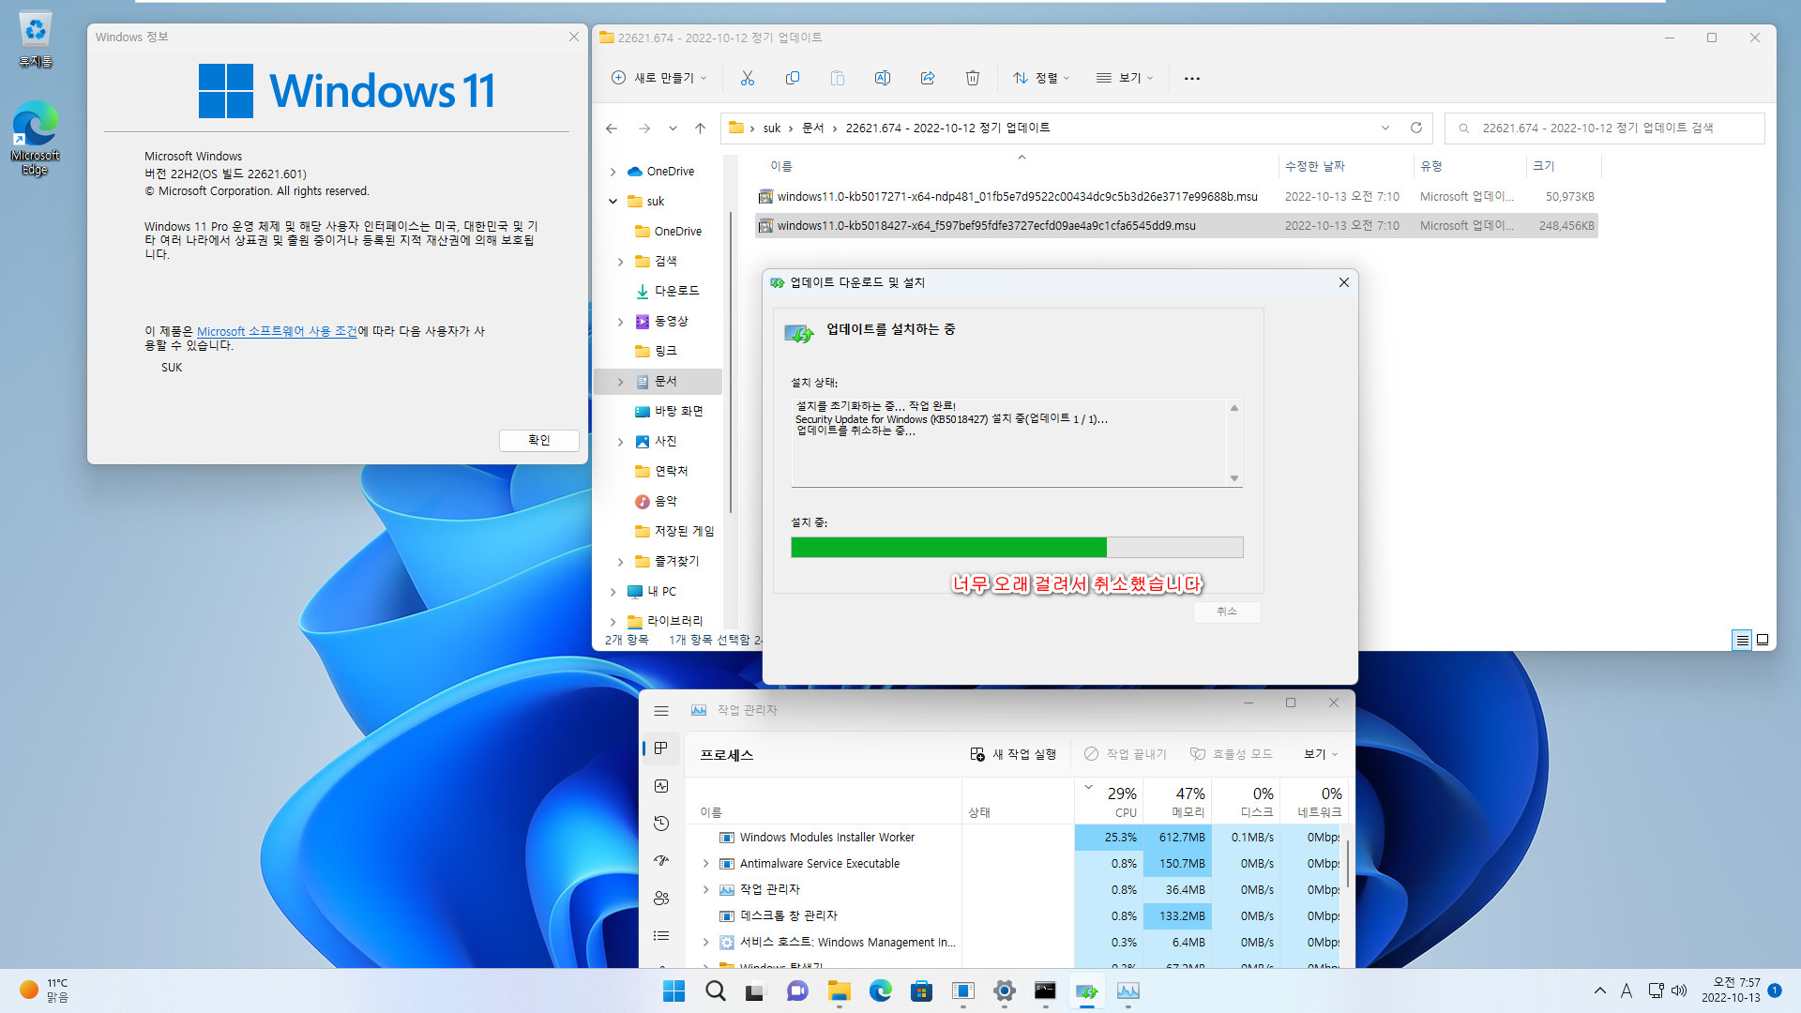Click the Explorer search input box
Image resolution: width=1801 pixels, height=1013 pixels.
(1605, 128)
